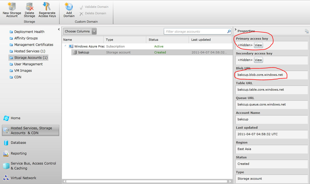
Task: Open the VM Images folder
Action: coord(21,71)
